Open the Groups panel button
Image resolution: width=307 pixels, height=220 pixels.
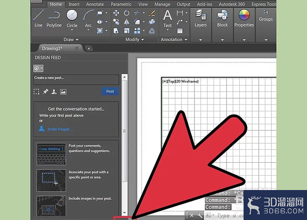click(266, 16)
